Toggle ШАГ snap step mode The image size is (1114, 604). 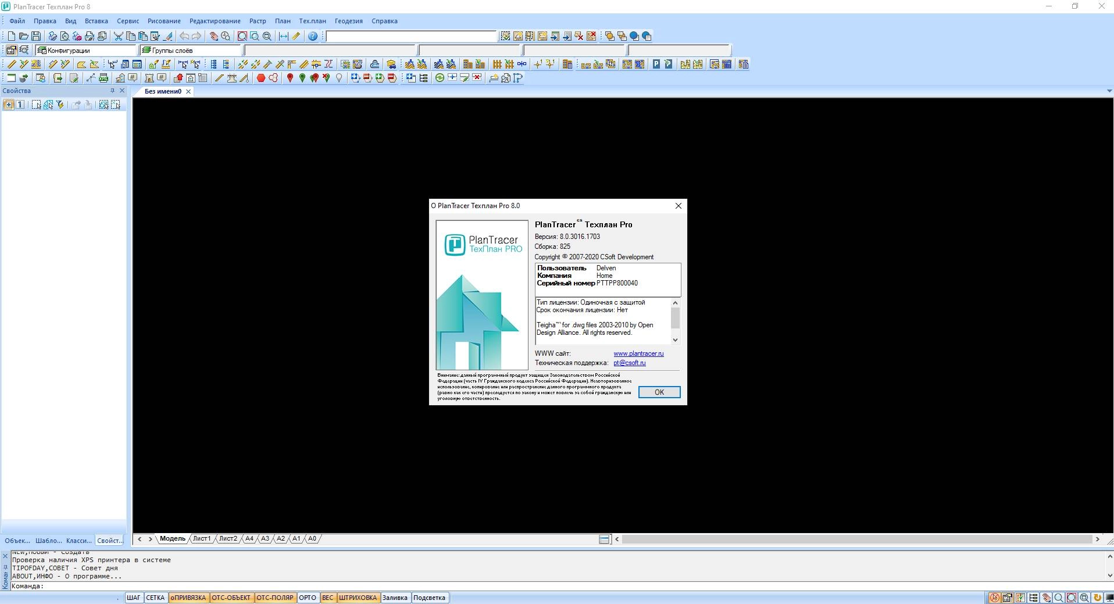click(134, 598)
